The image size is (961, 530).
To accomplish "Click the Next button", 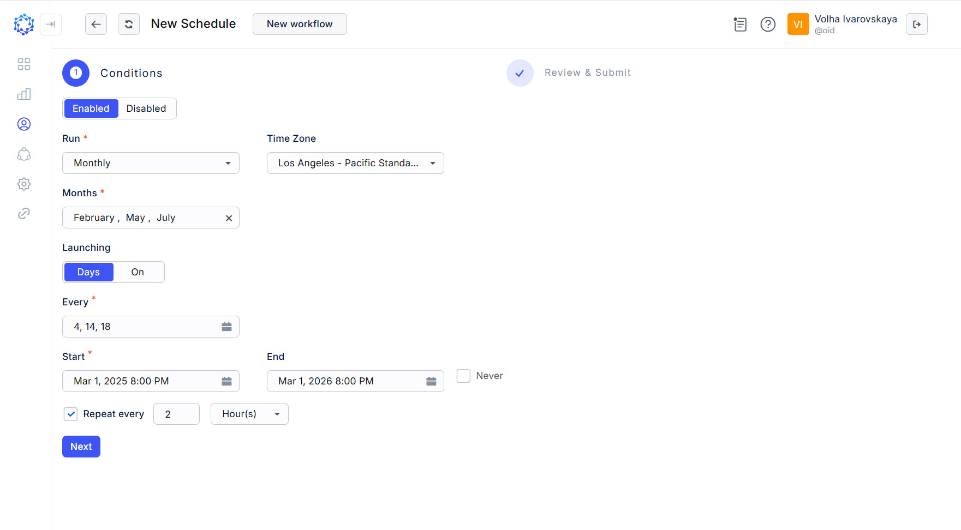I will (81, 447).
